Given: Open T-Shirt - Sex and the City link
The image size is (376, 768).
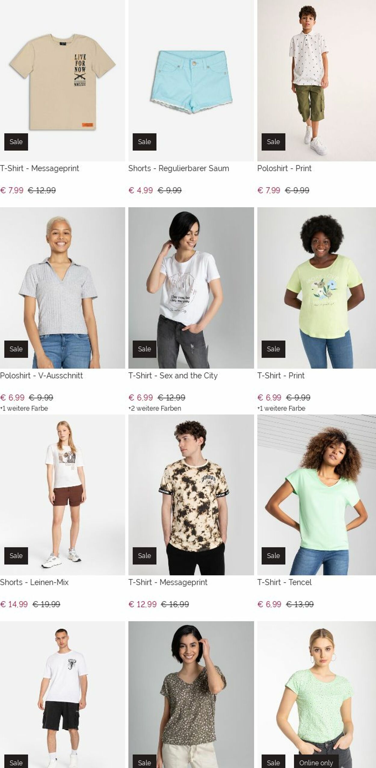Looking at the screenshot, I should [173, 376].
